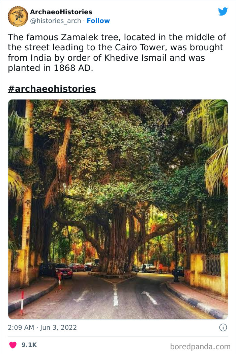Click the iron fence on the photo's right
Image resolution: width=236 pixels, height=354 pixels.
click(211, 265)
